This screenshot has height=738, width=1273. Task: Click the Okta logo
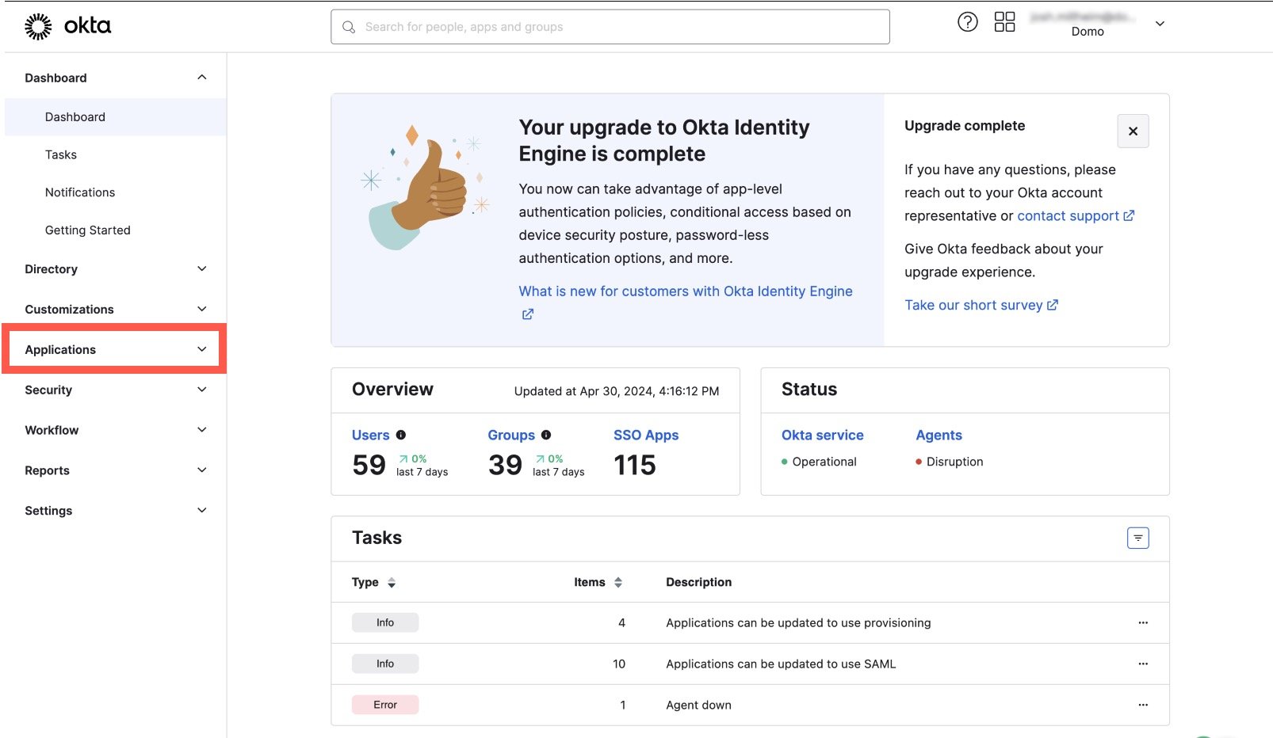coord(67,26)
